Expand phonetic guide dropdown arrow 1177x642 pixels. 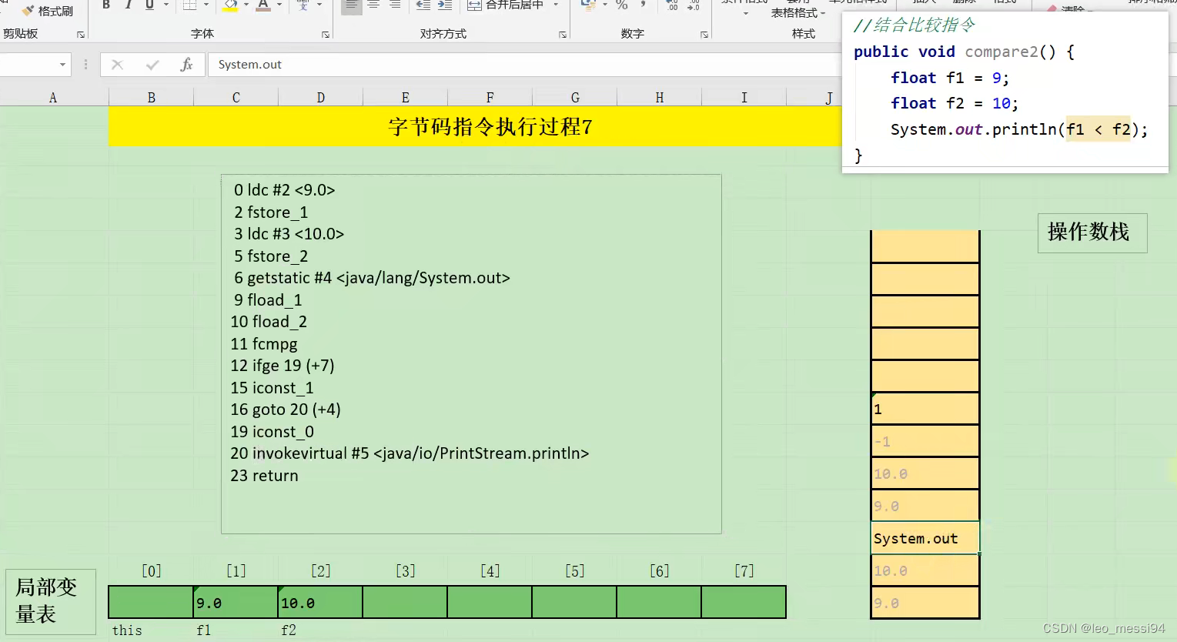tap(319, 5)
